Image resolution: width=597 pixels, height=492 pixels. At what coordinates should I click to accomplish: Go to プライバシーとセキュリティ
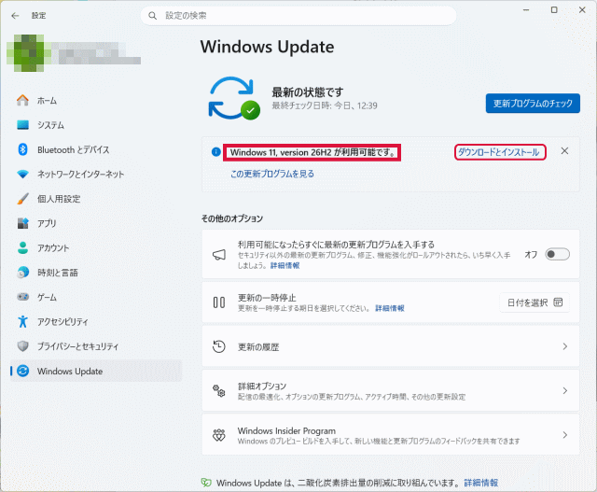(77, 346)
